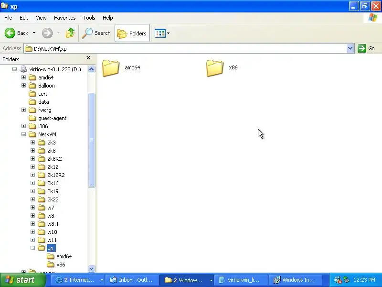Click the Search magnifier toolbar button

click(96, 33)
